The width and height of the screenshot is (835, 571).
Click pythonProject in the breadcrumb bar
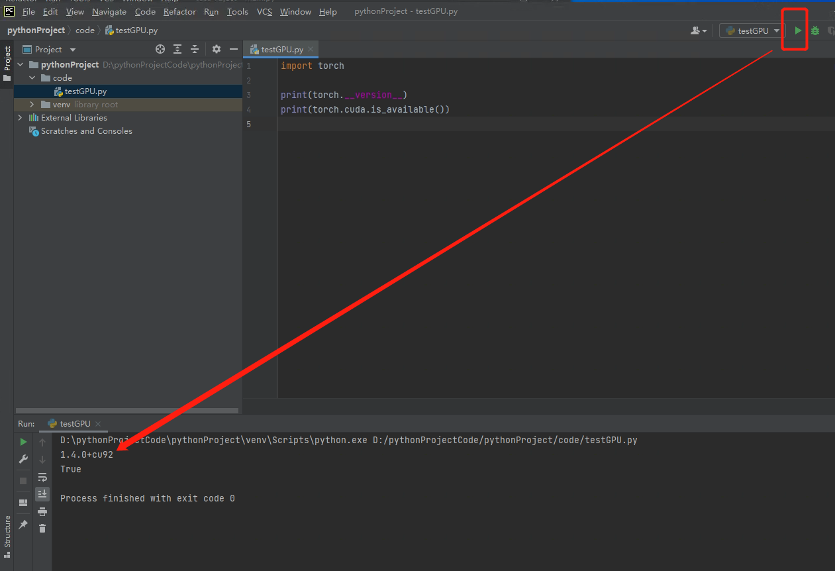(36, 30)
